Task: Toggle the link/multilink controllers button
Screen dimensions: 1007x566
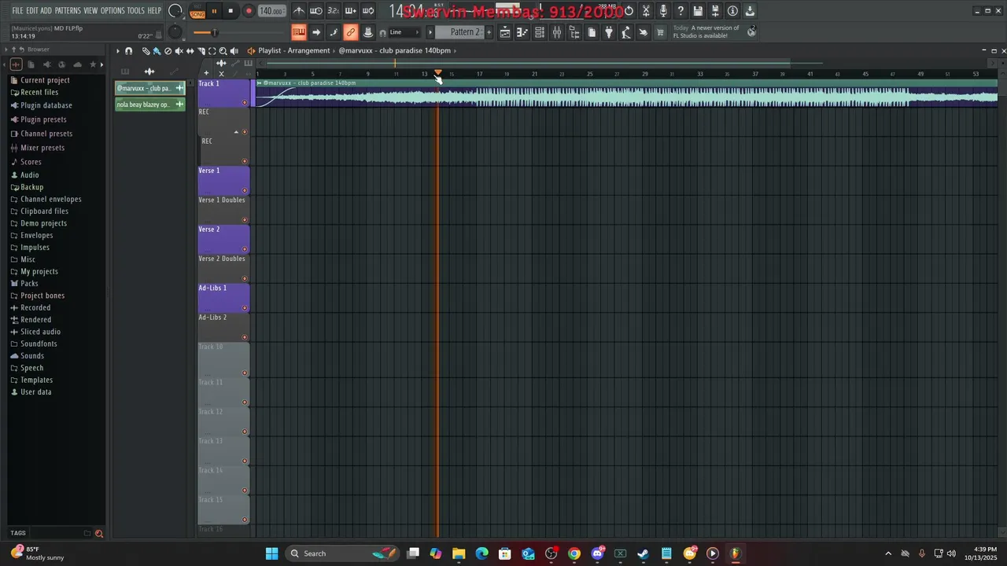Action: [350, 32]
